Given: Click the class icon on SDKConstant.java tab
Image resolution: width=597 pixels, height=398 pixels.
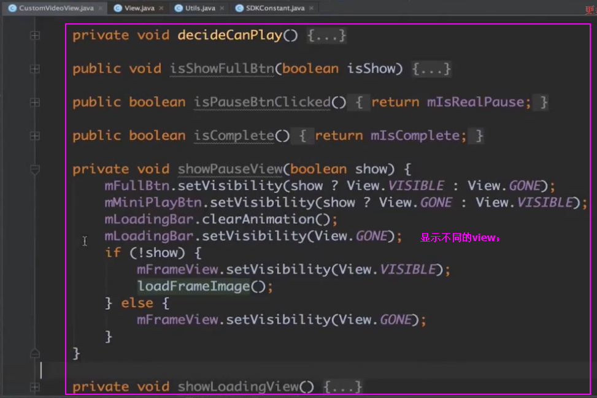Looking at the screenshot, I should (239, 9).
